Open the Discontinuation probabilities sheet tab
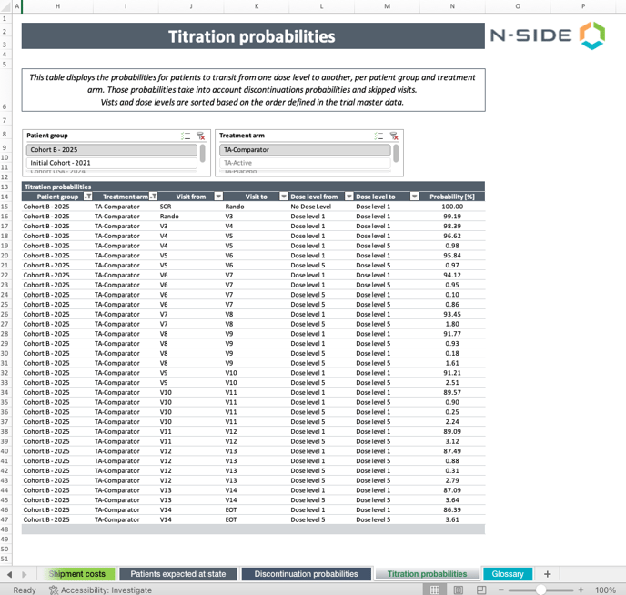 coord(306,574)
